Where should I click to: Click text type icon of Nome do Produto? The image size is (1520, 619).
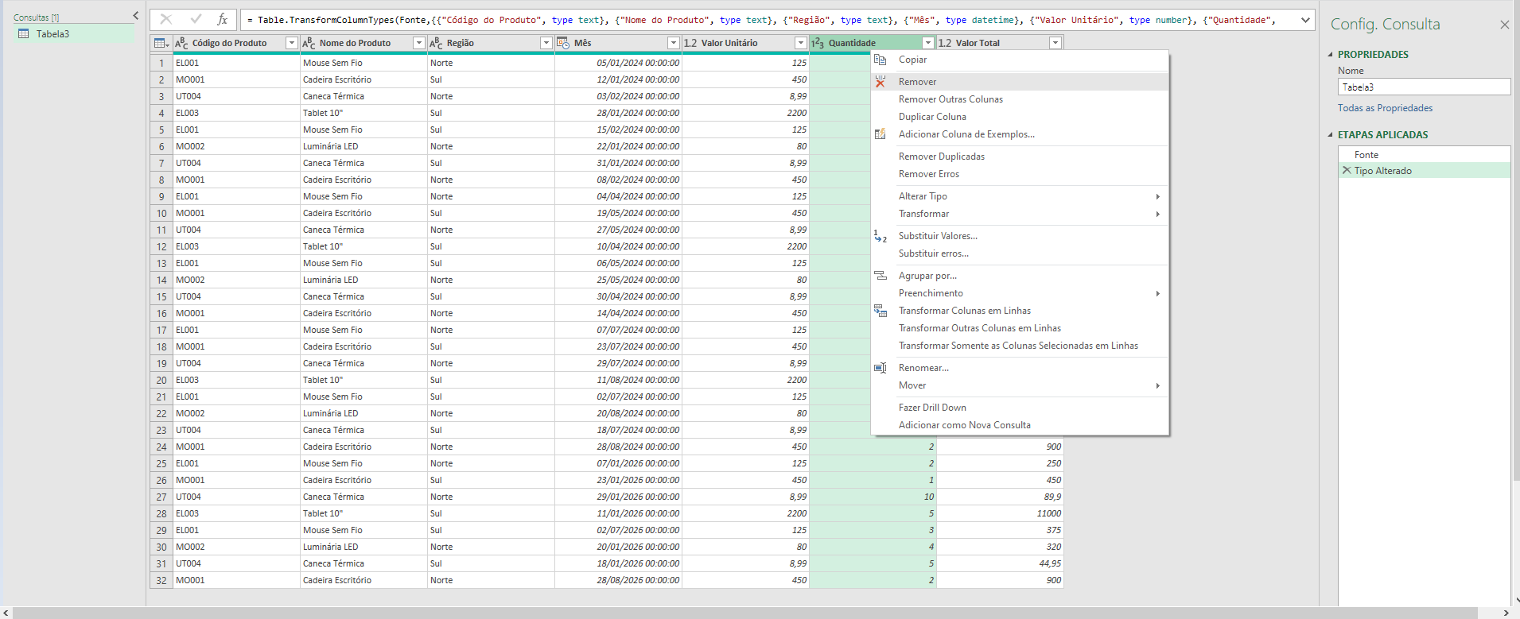point(309,43)
